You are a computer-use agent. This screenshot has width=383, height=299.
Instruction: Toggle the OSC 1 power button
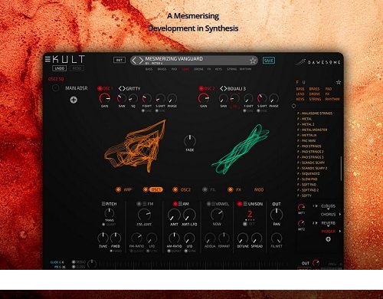(100, 89)
